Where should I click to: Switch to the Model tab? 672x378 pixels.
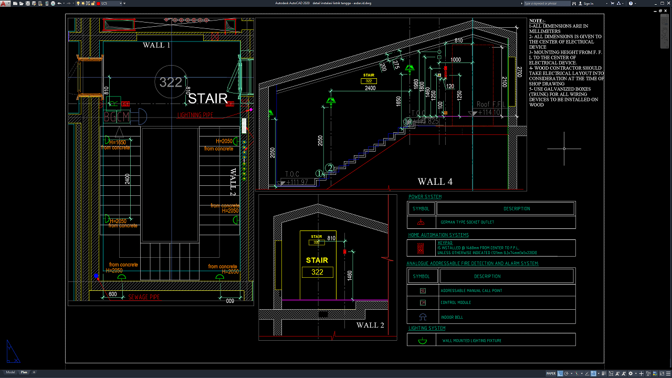(x=10, y=372)
